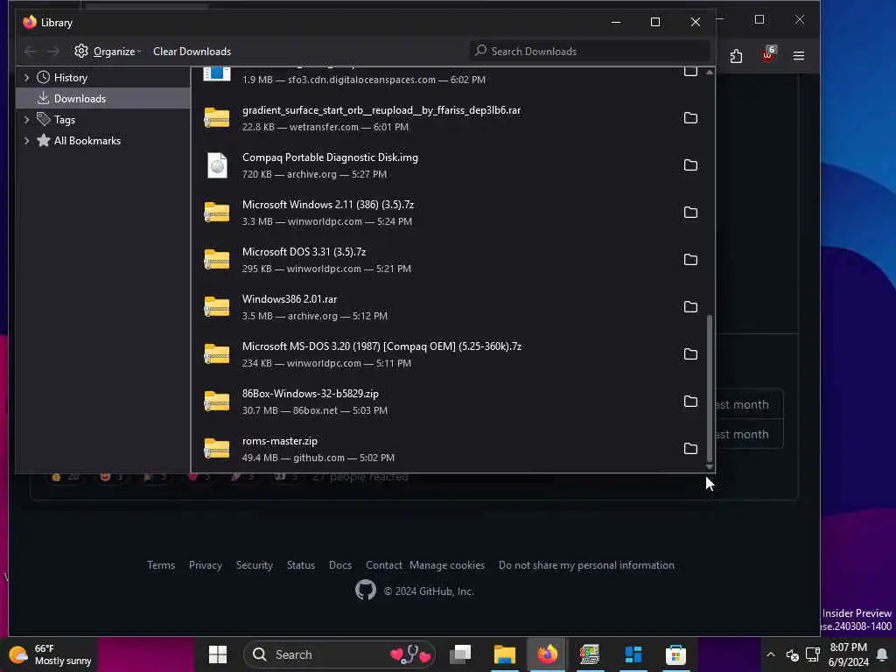Click the Microsoft DOS 3.31 archive icon
Viewport: 896px width, 672px height.
point(217,259)
